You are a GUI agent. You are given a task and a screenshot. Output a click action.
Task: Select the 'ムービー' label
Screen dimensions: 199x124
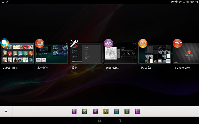pos(43,68)
